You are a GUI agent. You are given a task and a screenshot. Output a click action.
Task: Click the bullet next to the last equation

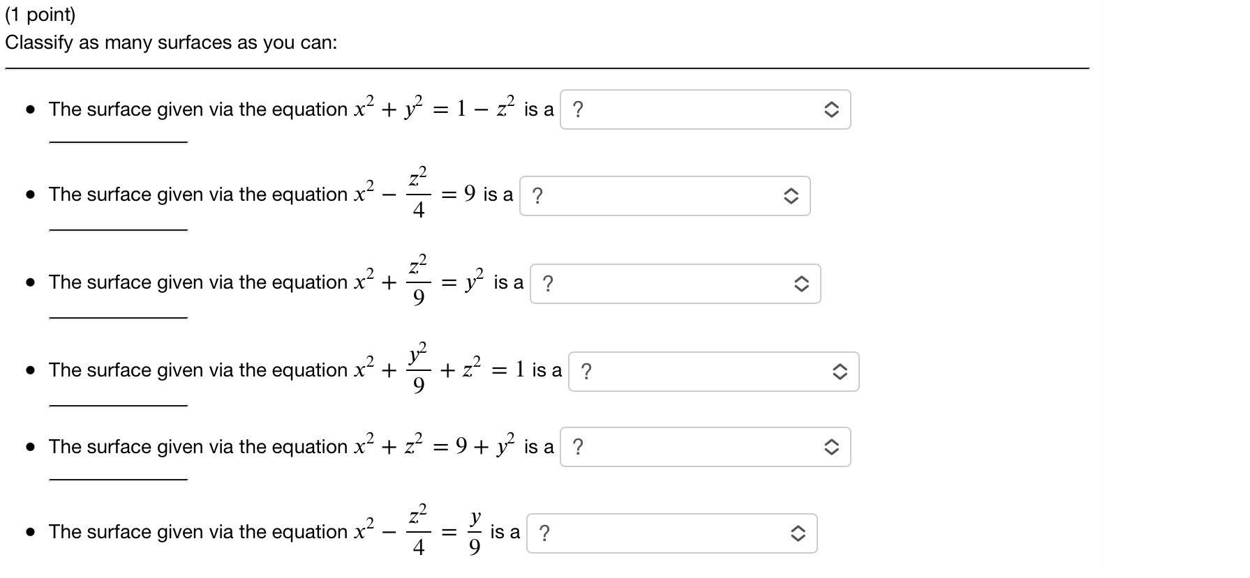click(29, 532)
